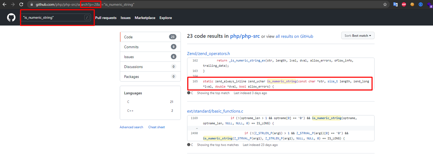This screenshot has width=433, height=155.
Task: Open the Zend/zend_operators.h file link
Action: click(208, 53)
